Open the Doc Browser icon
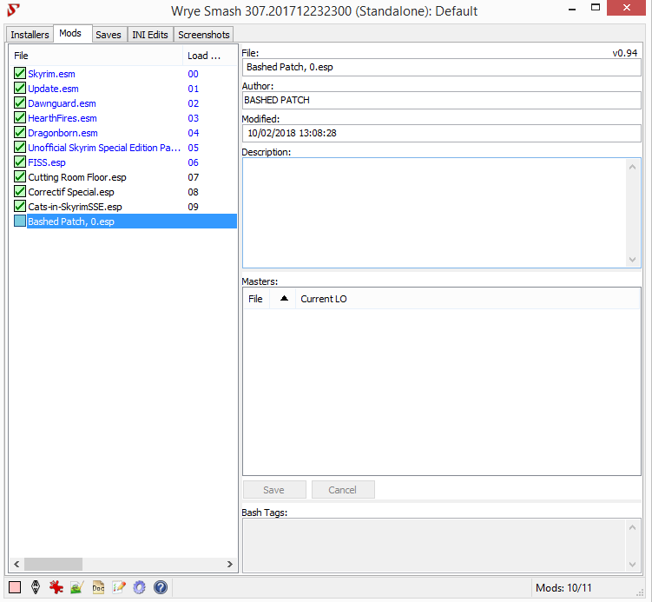Screen dimensions: 652x602 (x=98, y=587)
